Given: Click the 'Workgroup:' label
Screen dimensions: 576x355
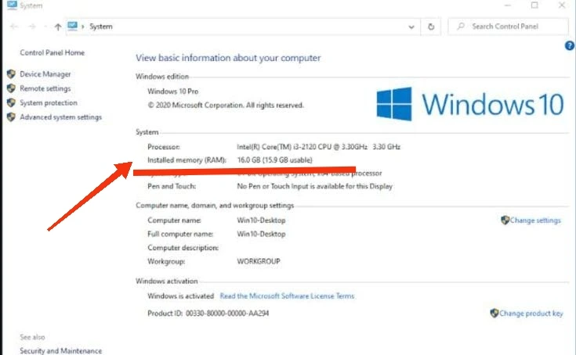Looking at the screenshot, I should point(166,261).
